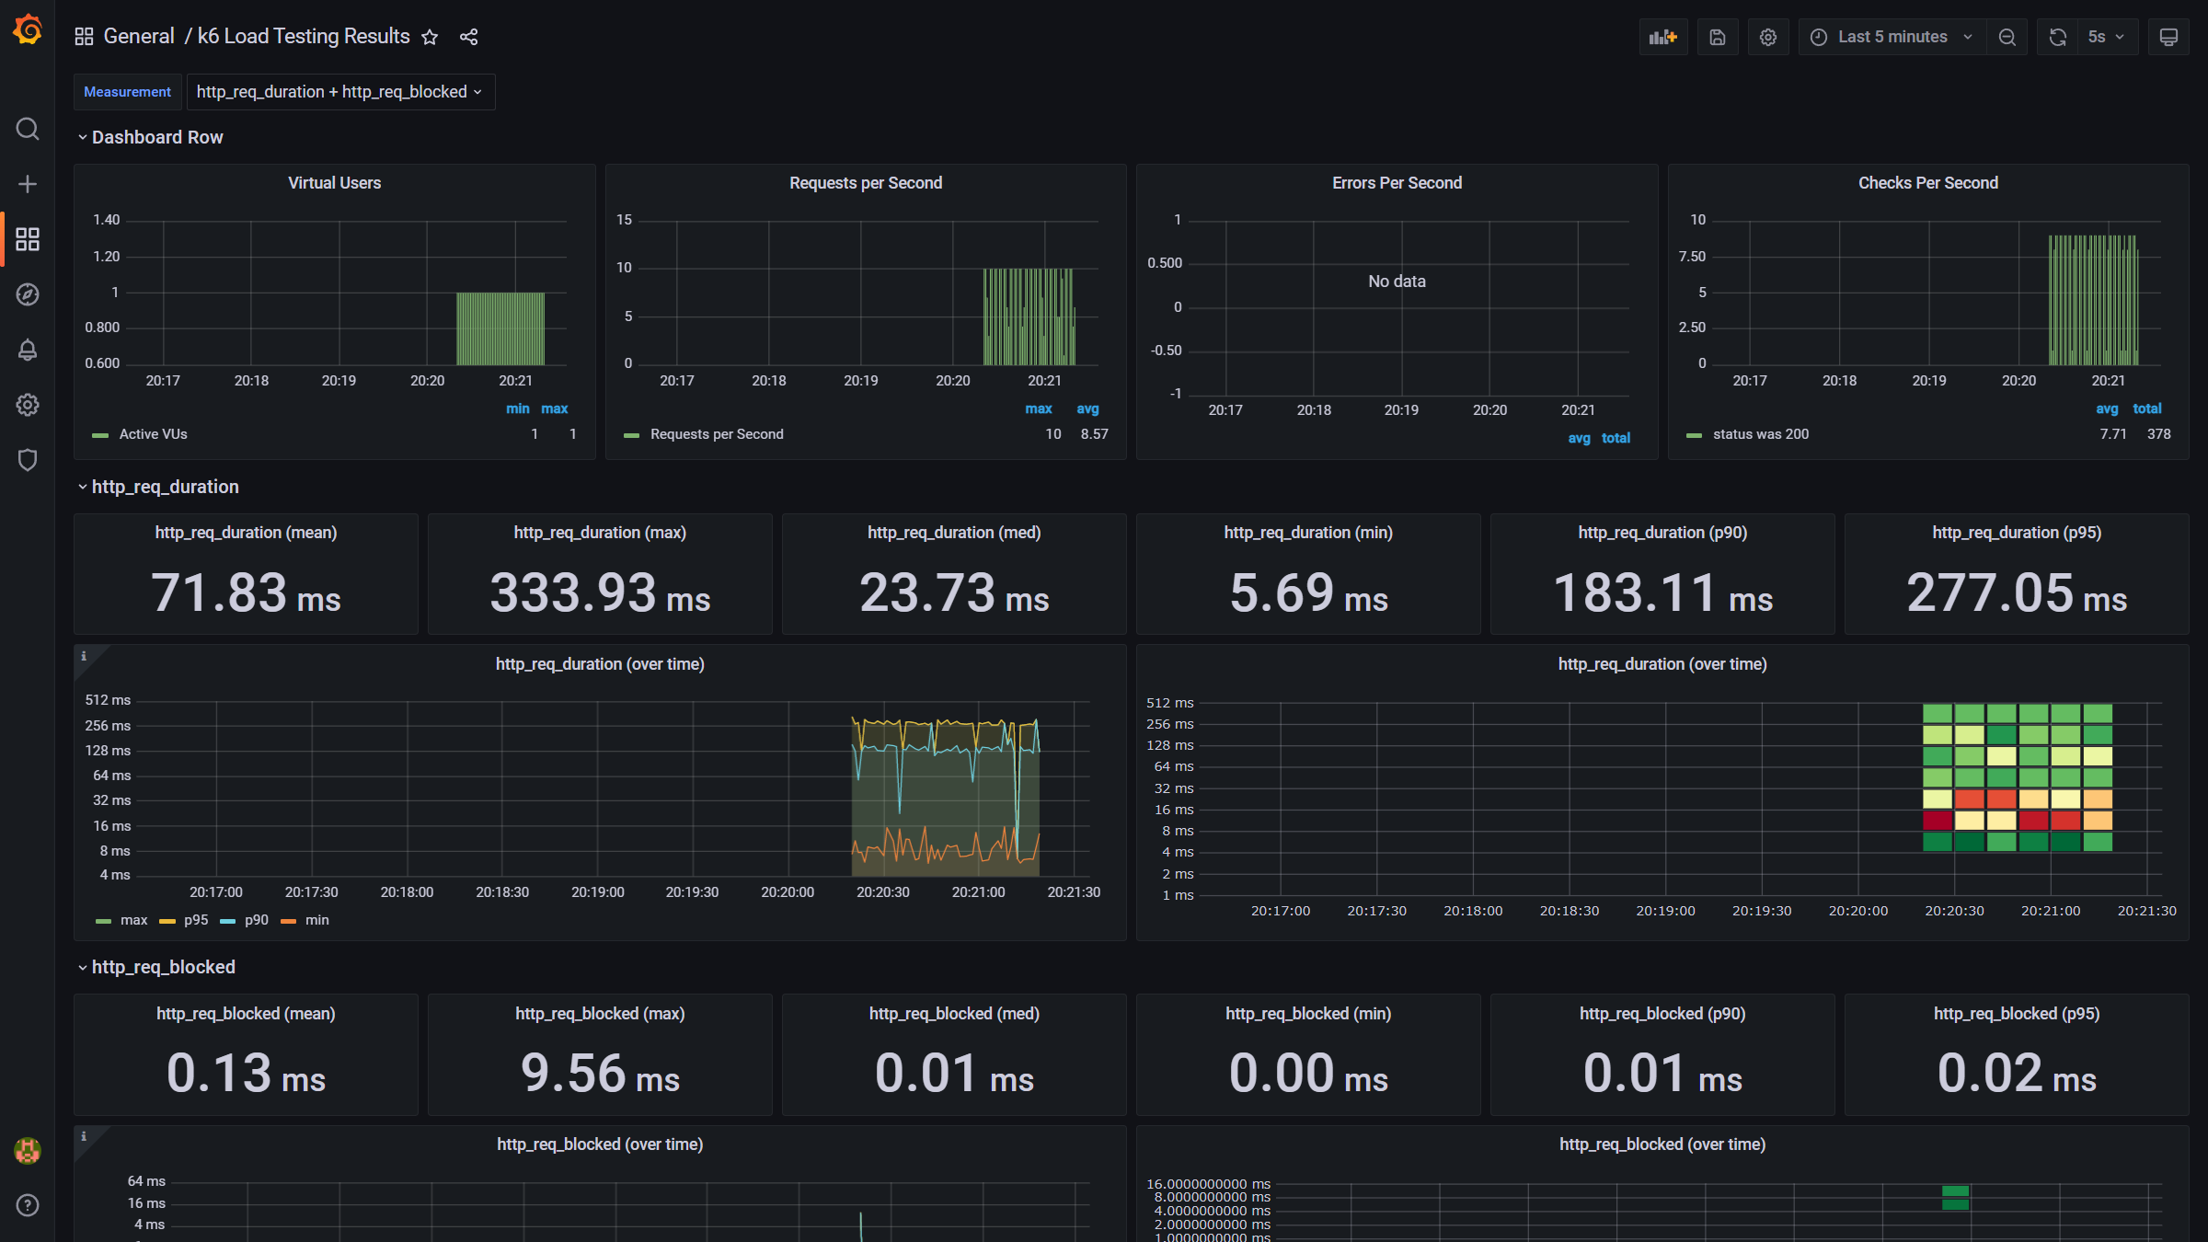The height and width of the screenshot is (1242, 2208).
Task: Hide the Active VUs series in the legend
Action: click(153, 433)
